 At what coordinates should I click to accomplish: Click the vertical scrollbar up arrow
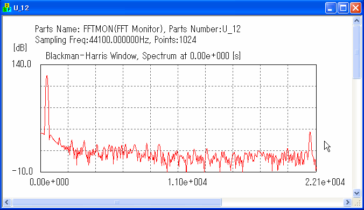(x=356, y=21)
